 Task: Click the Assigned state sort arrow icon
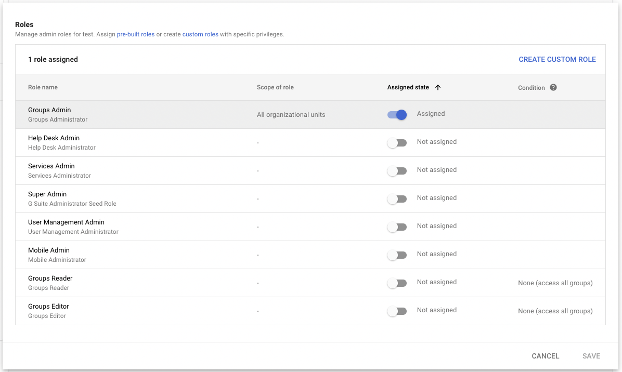(438, 88)
